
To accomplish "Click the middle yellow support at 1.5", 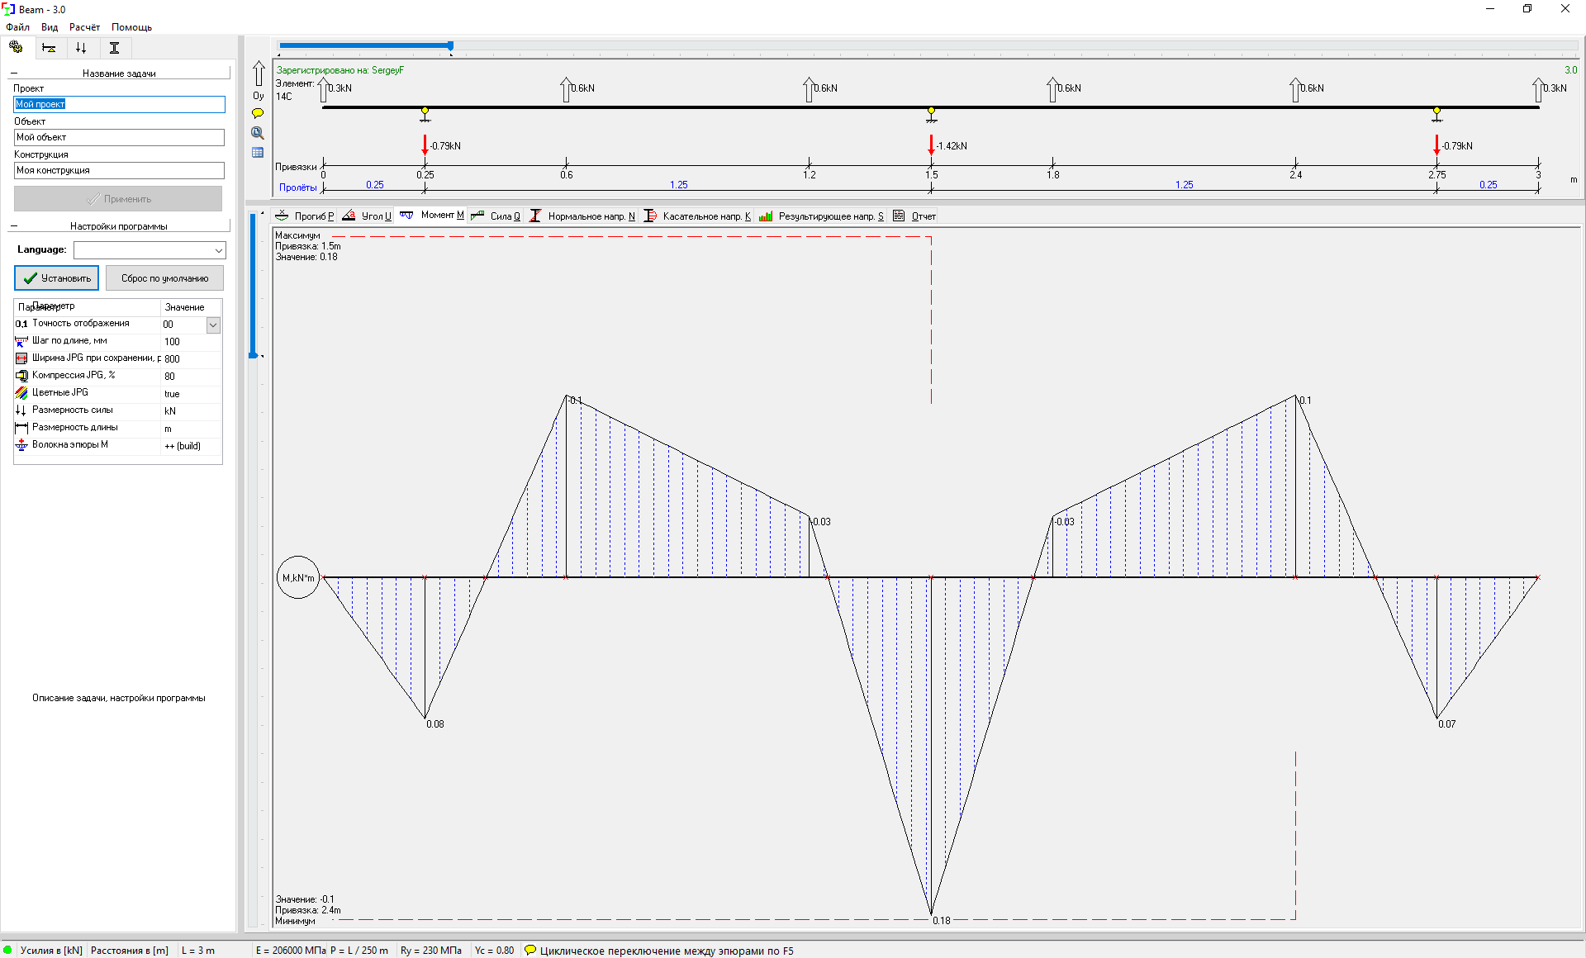I will click(x=931, y=113).
